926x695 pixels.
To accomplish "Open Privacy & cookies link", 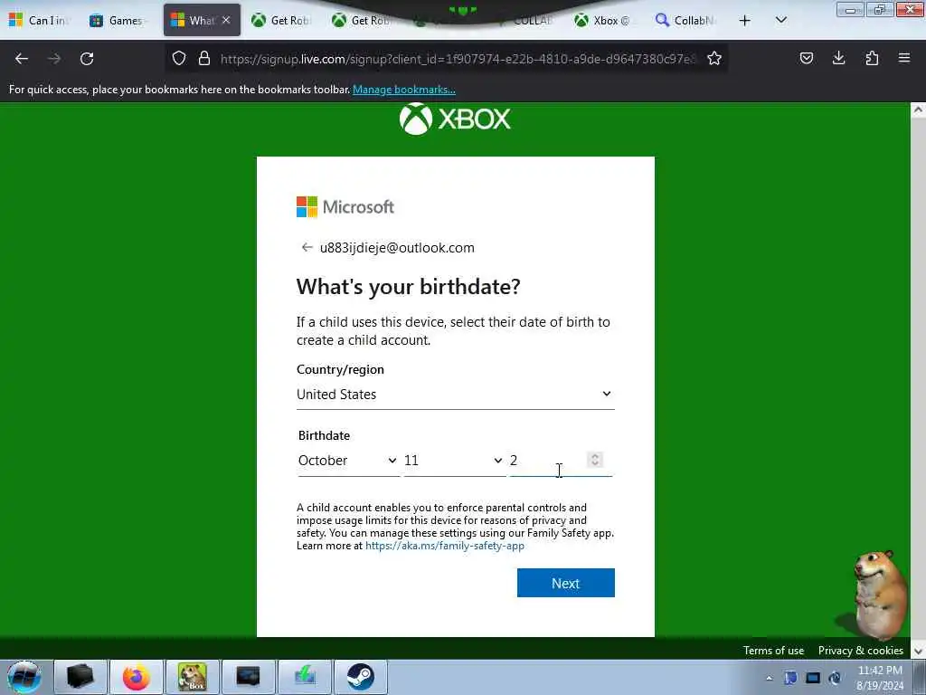I will 861,650.
